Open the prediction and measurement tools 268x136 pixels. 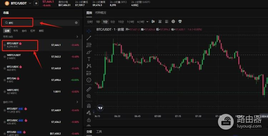click(89, 73)
